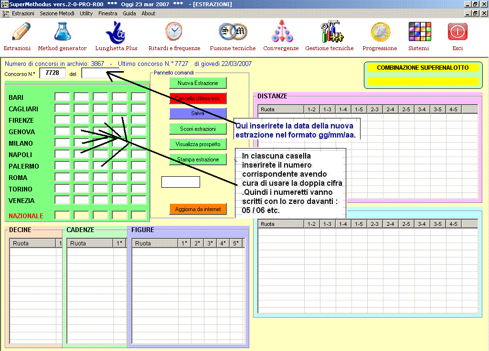The width and height of the screenshot is (489, 351).
Task: Click the Stampa estrazione button
Action: pyautogui.click(x=198, y=160)
